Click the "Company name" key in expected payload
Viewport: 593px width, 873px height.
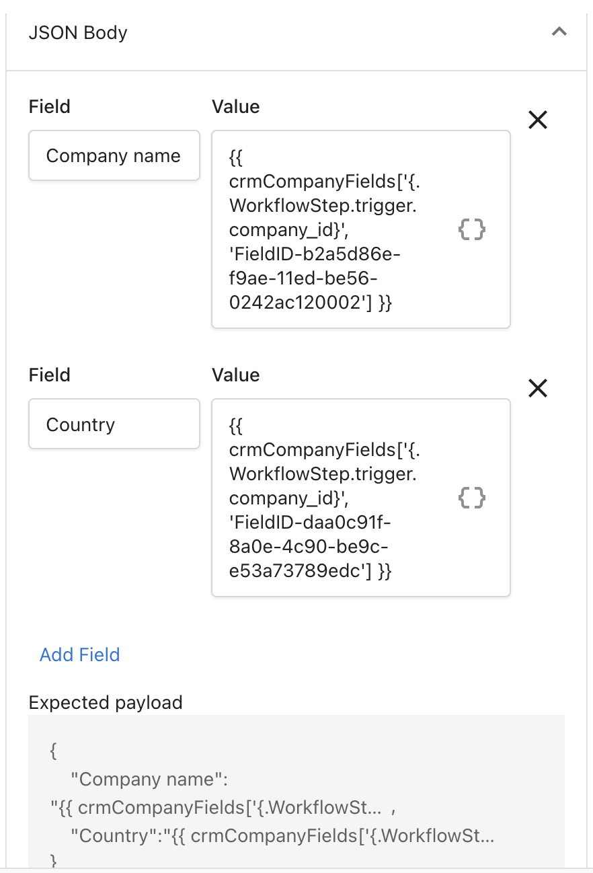149,780
